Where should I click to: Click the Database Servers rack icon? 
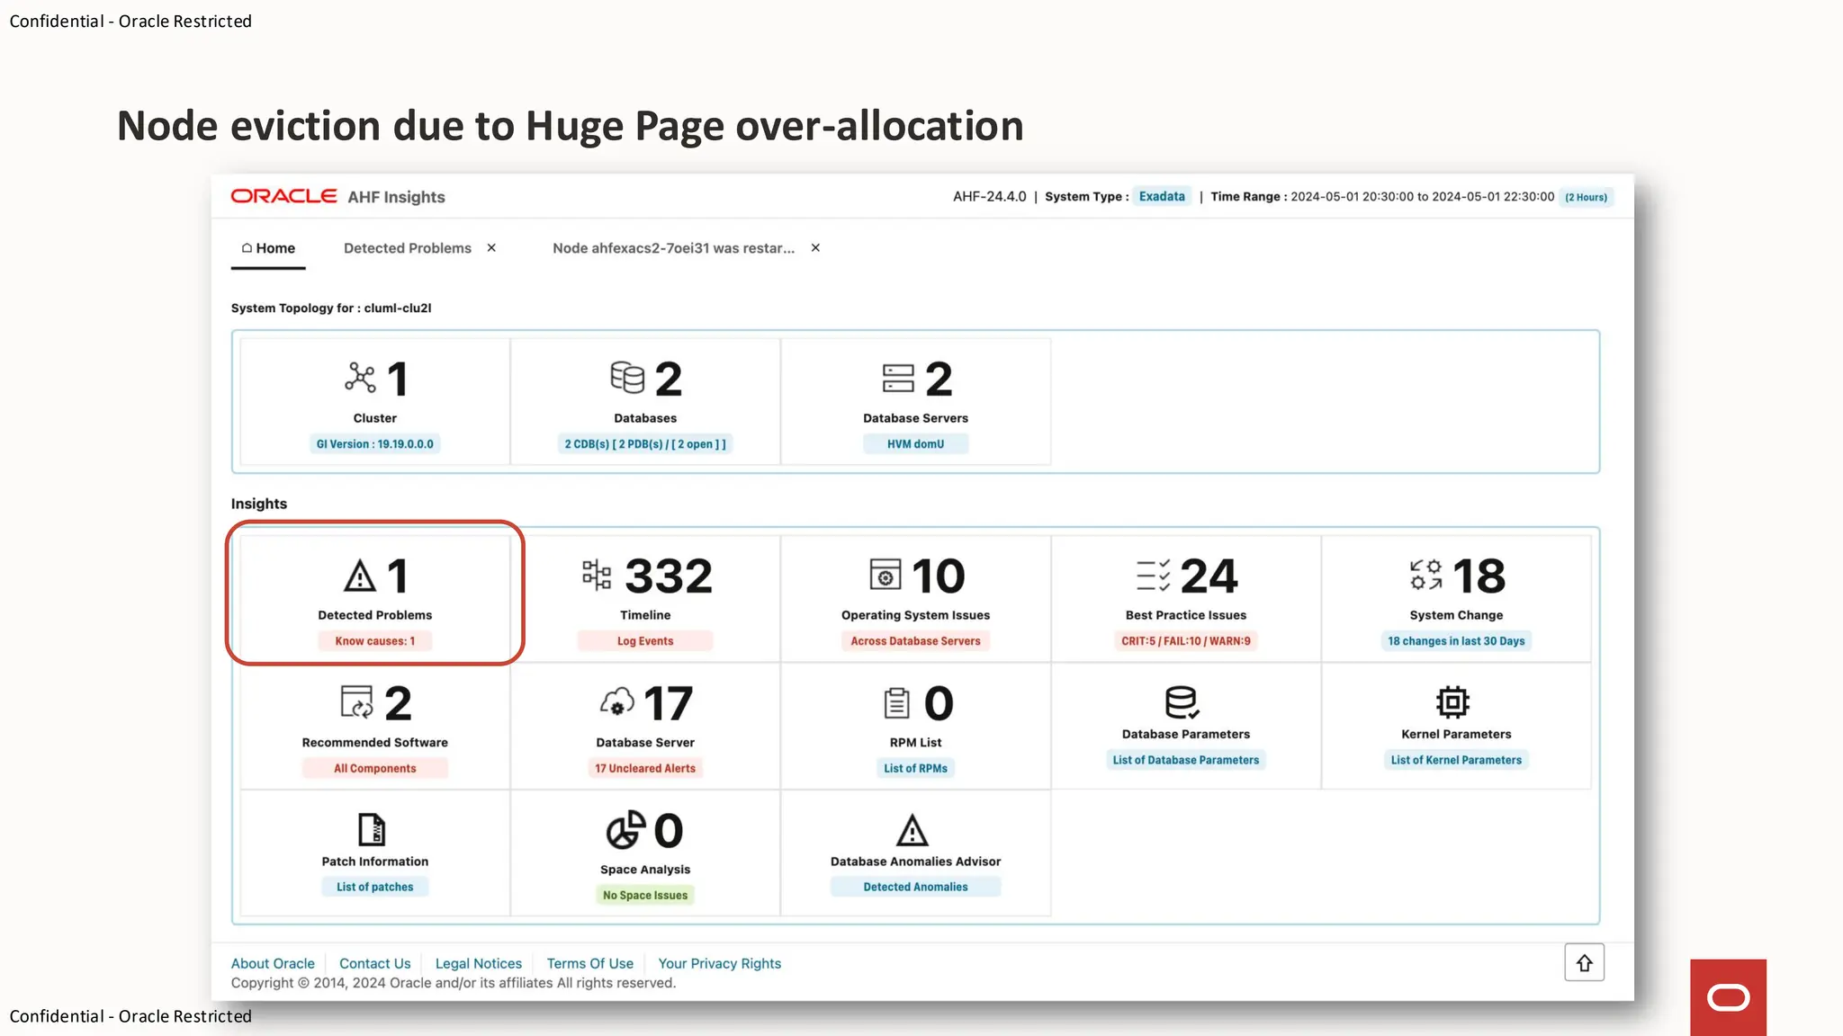pyautogui.click(x=898, y=379)
